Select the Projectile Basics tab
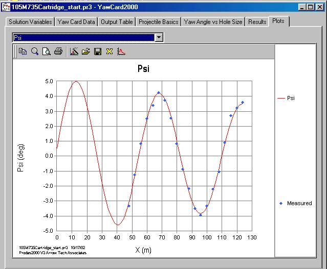This screenshot has height=269, width=327. (159, 22)
